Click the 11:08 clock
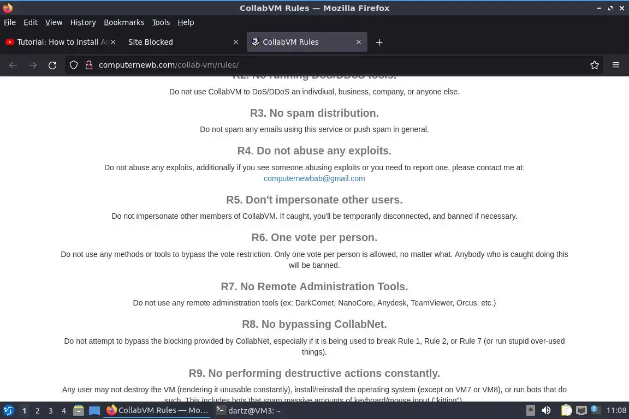Viewport: 629px width, 419px height. click(616, 410)
